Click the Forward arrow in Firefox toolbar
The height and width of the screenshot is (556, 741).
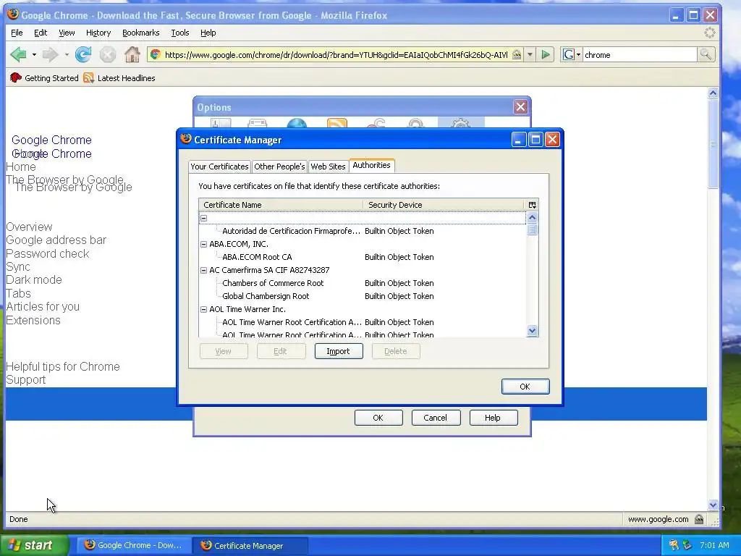[50, 55]
